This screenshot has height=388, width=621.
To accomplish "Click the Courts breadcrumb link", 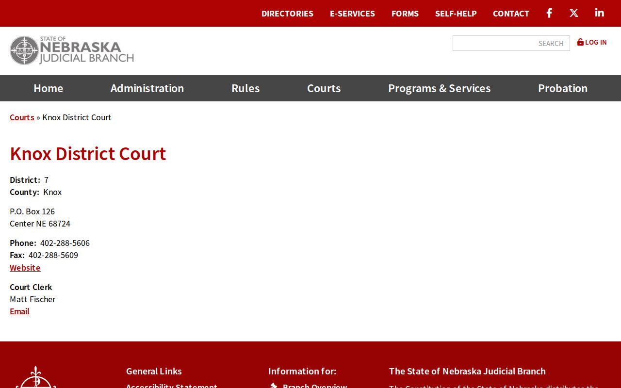I will (22, 117).
